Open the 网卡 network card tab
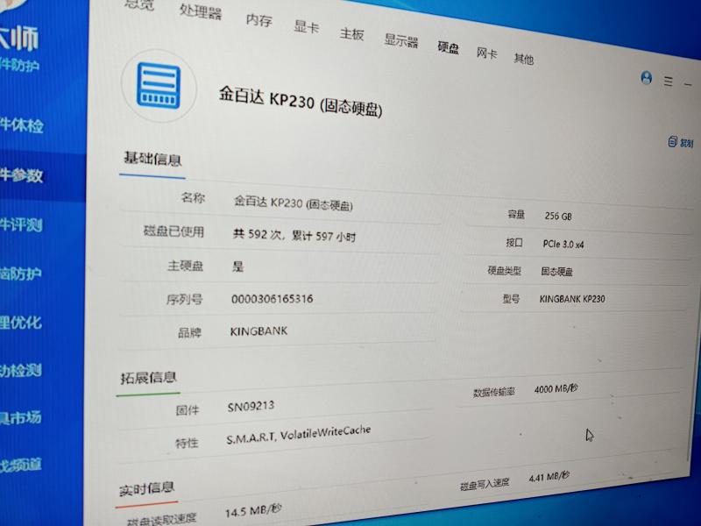The image size is (701, 526). coord(486,53)
